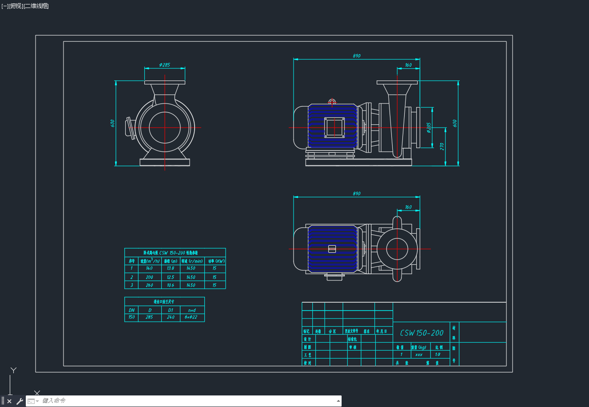Select the n×d header in flange table

pos(191,310)
